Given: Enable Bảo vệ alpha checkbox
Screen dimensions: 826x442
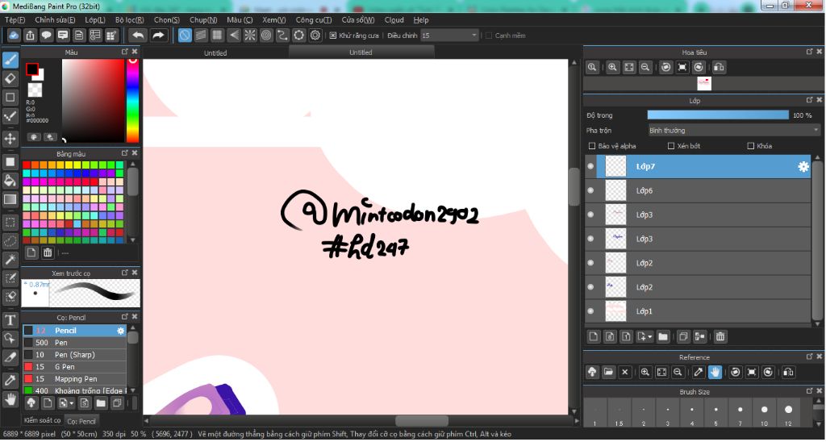Looking at the screenshot, I should pyautogui.click(x=592, y=146).
